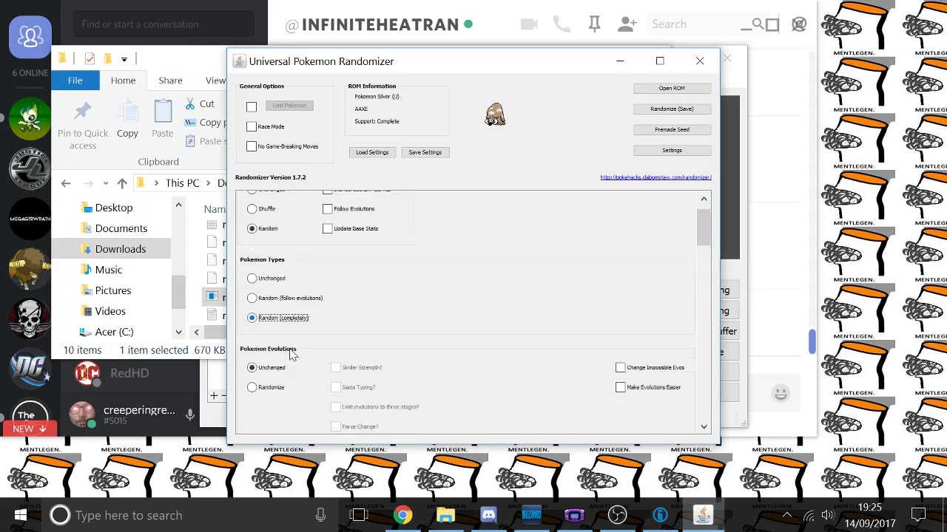Check Follow Evolutions option
Viewport: 947px width, 532px height.
(x=327, y=209)
